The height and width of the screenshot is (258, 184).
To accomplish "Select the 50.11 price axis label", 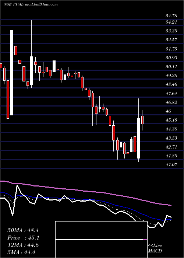I will pyautogui.click(x=171, y=67).
